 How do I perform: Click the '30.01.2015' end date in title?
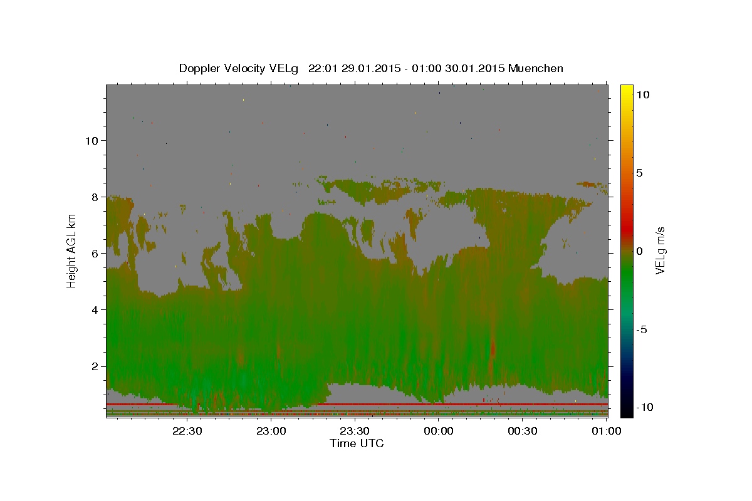474,68
